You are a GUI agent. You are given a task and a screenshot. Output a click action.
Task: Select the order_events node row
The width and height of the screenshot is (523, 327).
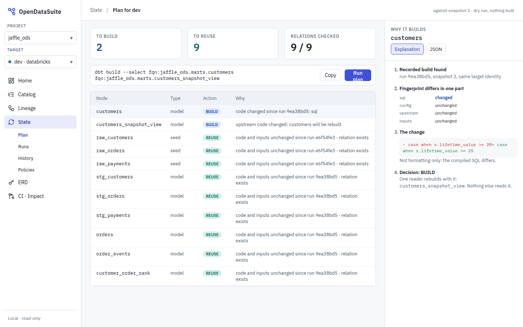click(233, 257)
